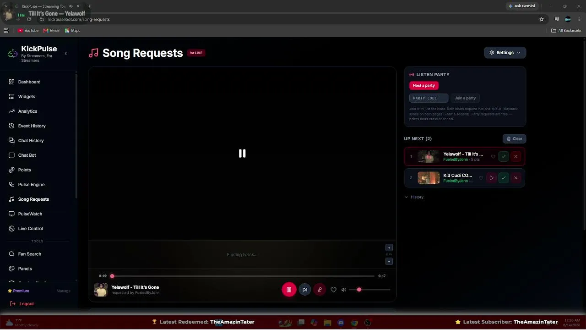Open Analytics in the sidebar
This screenshot has width=586, height=330.
coord(27,111)
